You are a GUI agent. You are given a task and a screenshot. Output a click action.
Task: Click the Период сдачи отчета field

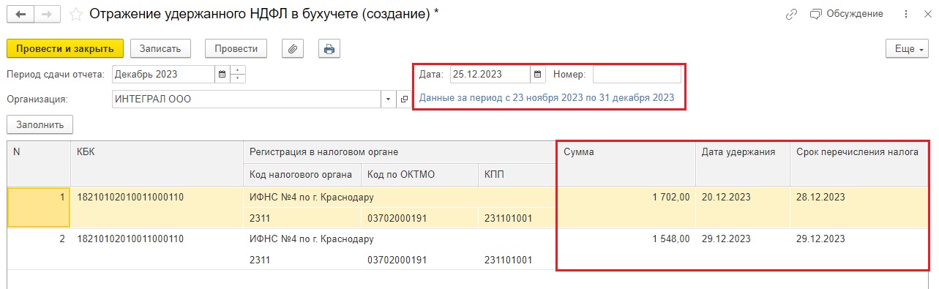pyautogui.click(x=164, y=74)
